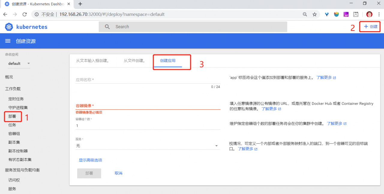Select 副本控制器 in the sidebar
384x194 pixels.
pyautogui.click(x=18, y=151)
